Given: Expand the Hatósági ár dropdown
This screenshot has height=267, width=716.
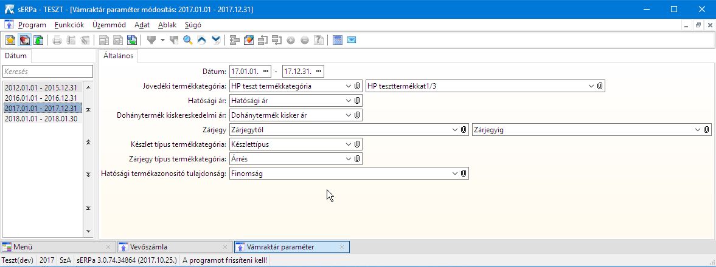Looking at the screenshot, I should 349,101.
